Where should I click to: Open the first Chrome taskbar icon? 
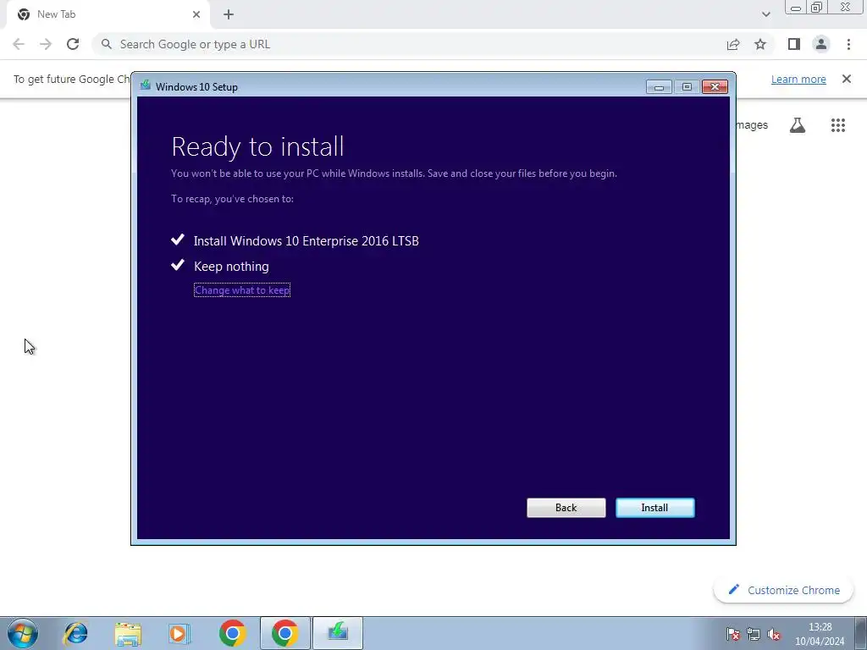232,633
